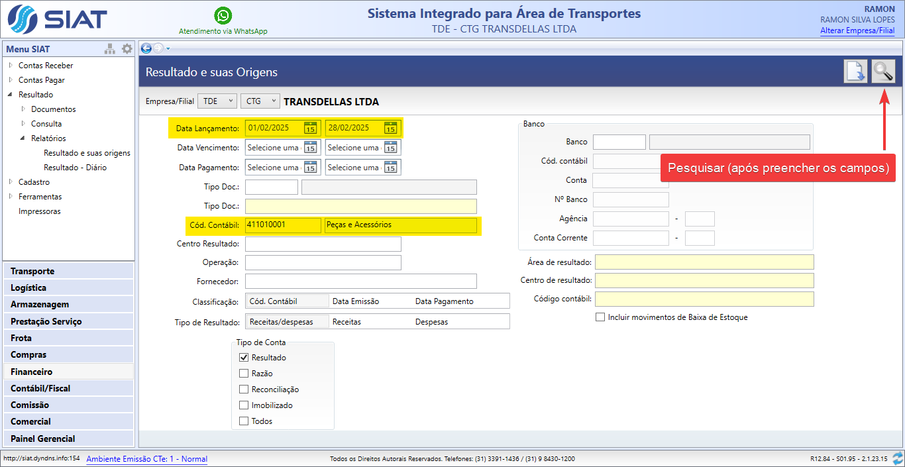Click the magnifying glass search icon
905x467 pixels.
(882, 71)
